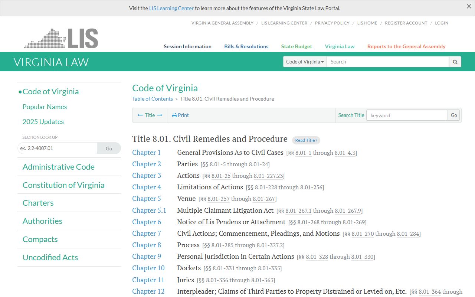Viewport: 475px width, 297px height.
Task: Go to LIS Home link
Action: (367, 23)
